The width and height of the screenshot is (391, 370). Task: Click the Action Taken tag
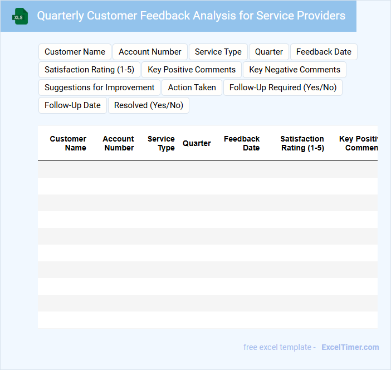pyautogui.click(x=192, y=87)
